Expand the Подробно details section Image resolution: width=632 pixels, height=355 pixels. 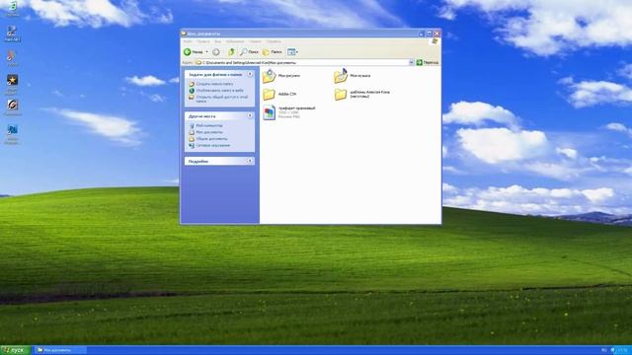tap(250, 161)
